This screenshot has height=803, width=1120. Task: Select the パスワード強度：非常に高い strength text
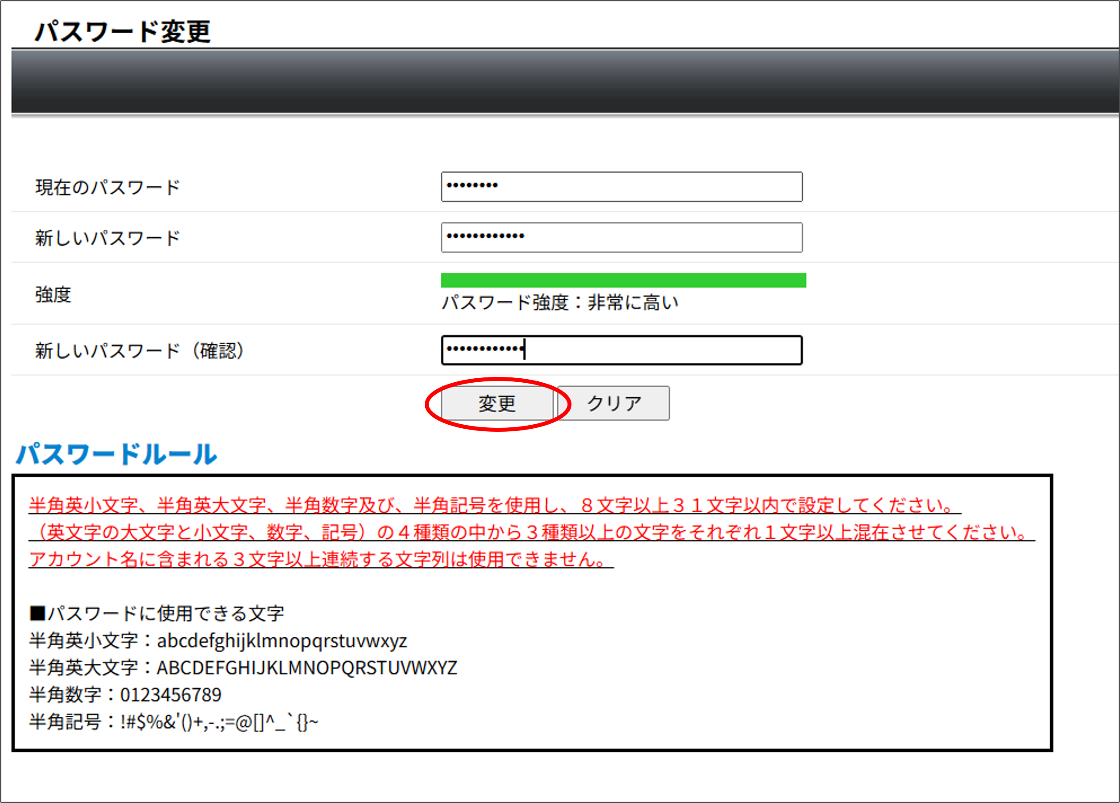click(x=560, y=302)
